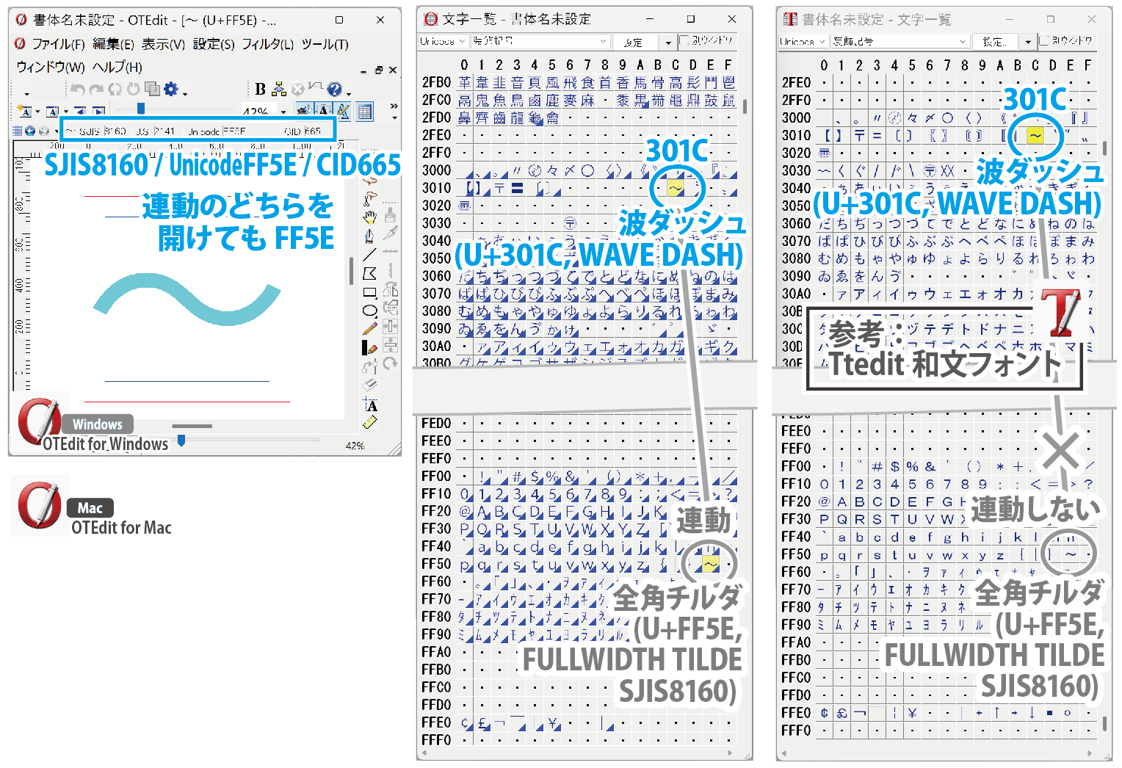1122x768 pixels.
Task: Open the ヘルプ(H) menu in OTEdit
Action: pos(117,67)
